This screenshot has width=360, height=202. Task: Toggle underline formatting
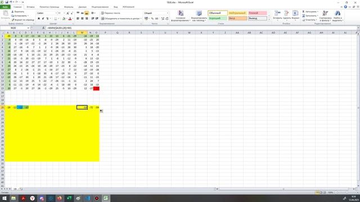pyautogui.click(x=47, y=19)
